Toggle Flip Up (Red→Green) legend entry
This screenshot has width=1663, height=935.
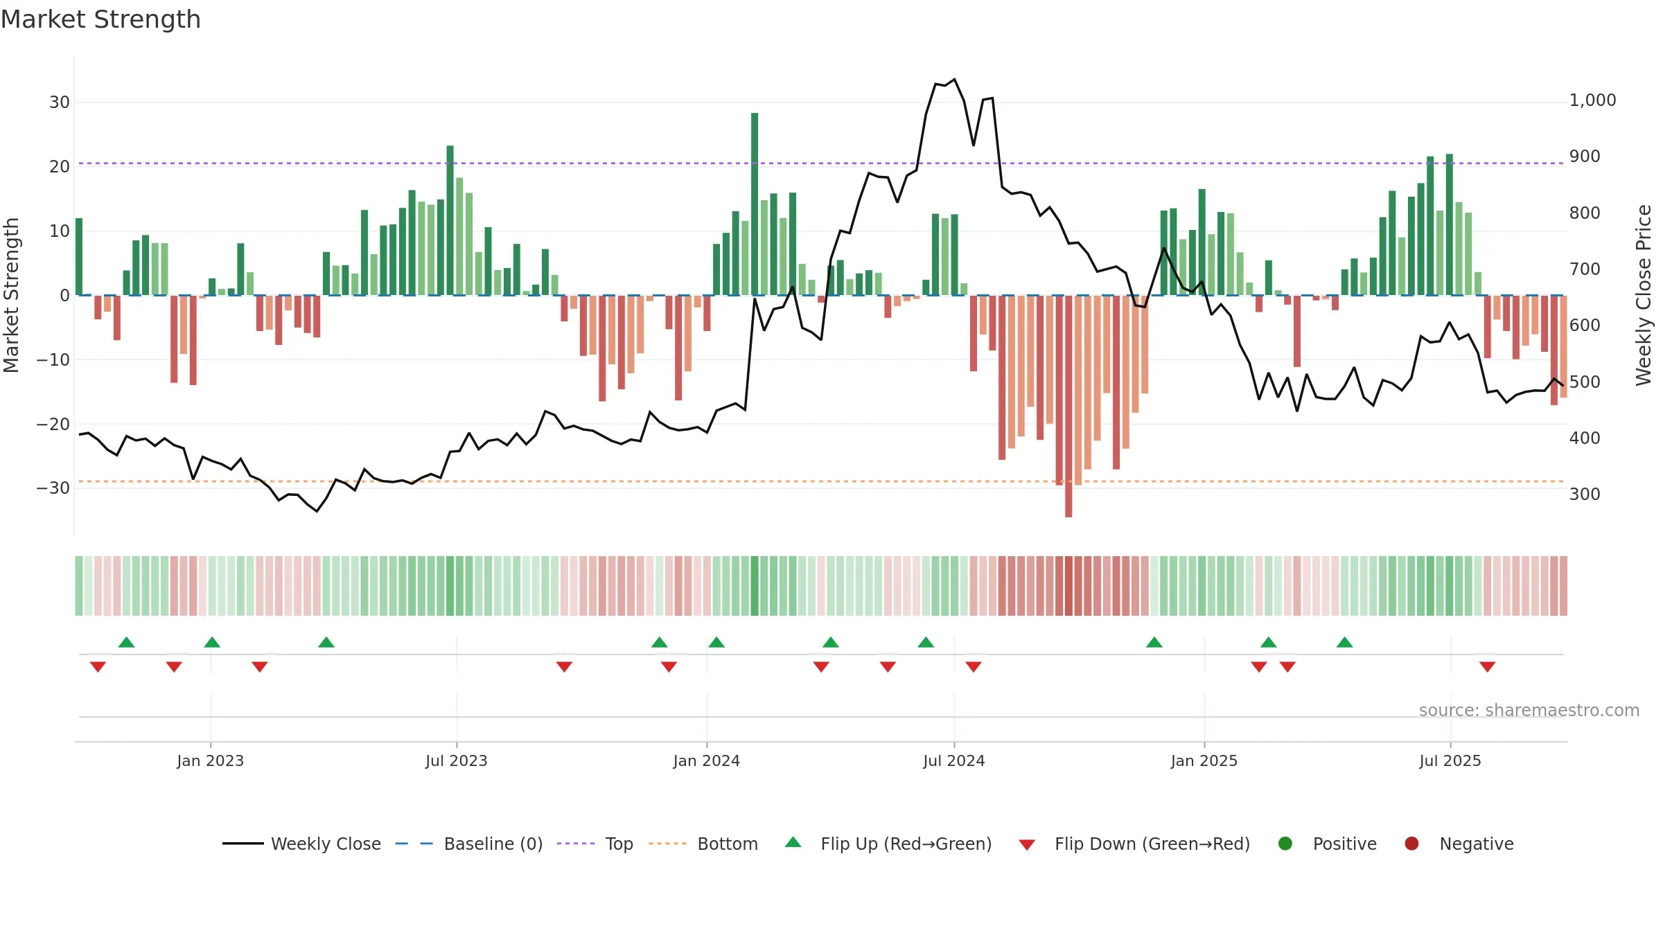point(888,844)
